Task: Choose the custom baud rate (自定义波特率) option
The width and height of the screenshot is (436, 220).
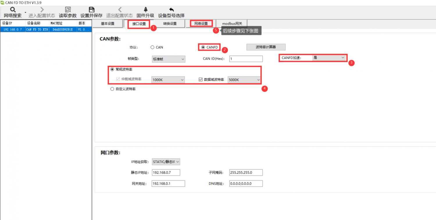Action: 112,89
